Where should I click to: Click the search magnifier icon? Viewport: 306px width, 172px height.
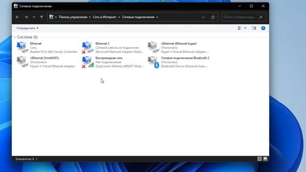point(261,17)
